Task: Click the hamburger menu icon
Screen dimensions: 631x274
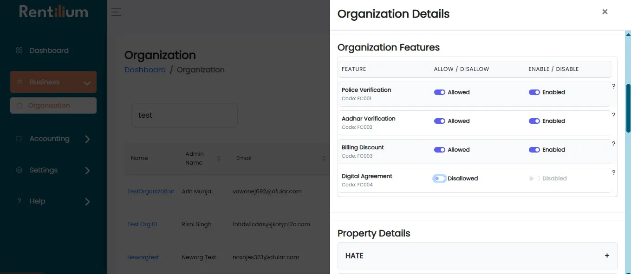Action: pos(116,12)
